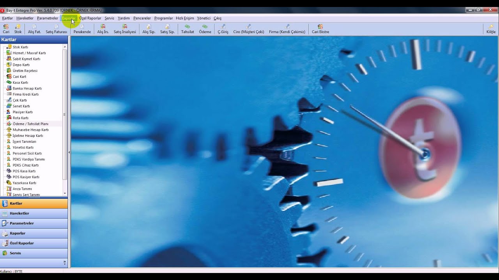Switch to the Raporlar sidebar section
The image size is (499, 280).
(x=34, y=233)
